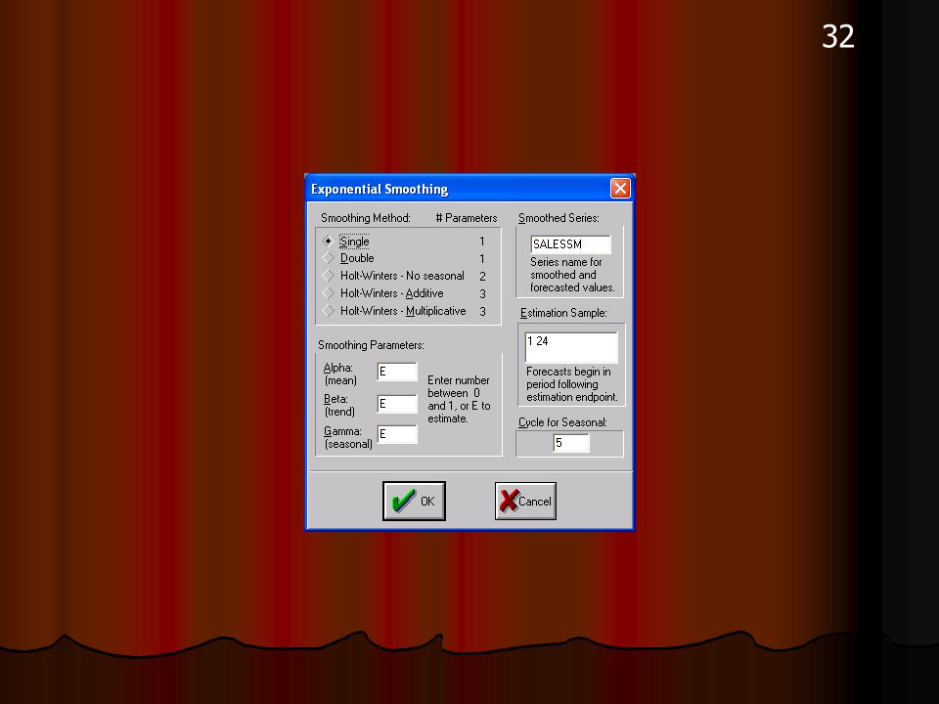This screenshot has width=939, height=704.
Task: Click the '# Parameters' column heading
Action: coord(467,218)
